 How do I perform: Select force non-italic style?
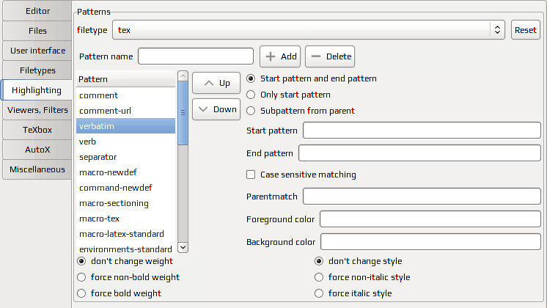tap(362, 277)
